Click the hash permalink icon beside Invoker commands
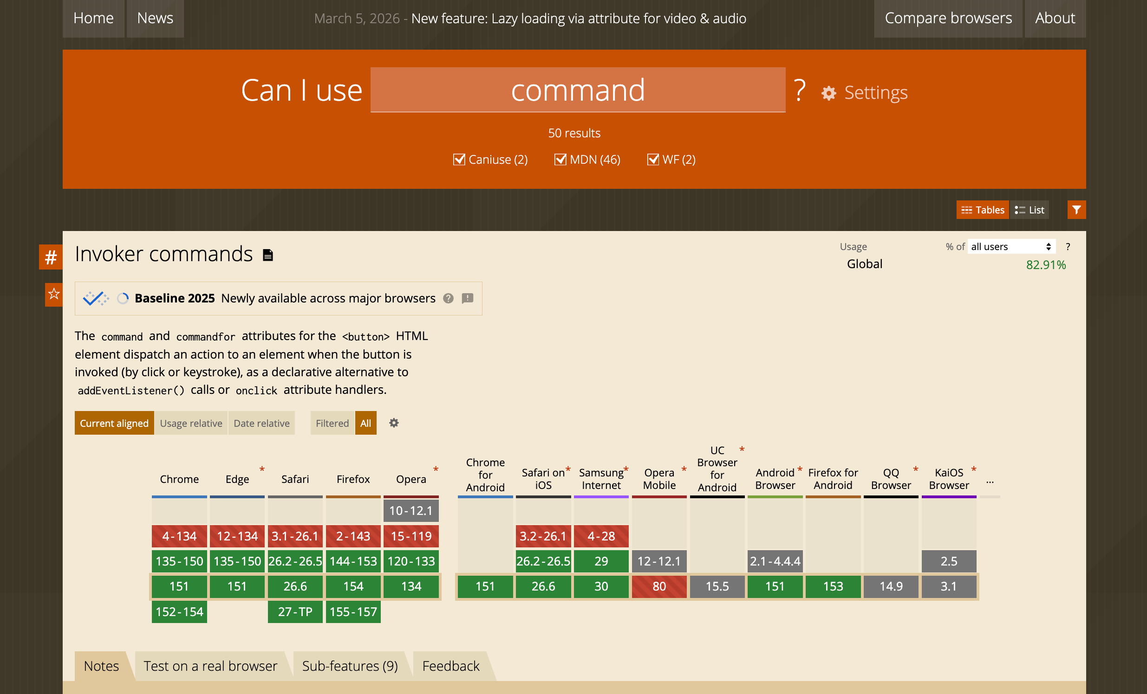 [x=51, y=257]
